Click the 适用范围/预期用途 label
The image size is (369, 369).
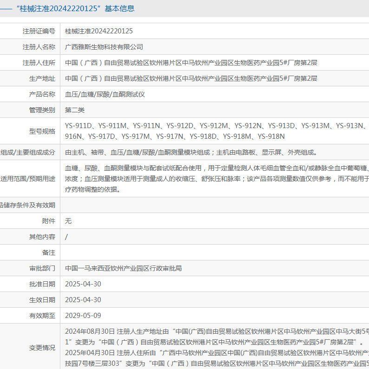27,179
